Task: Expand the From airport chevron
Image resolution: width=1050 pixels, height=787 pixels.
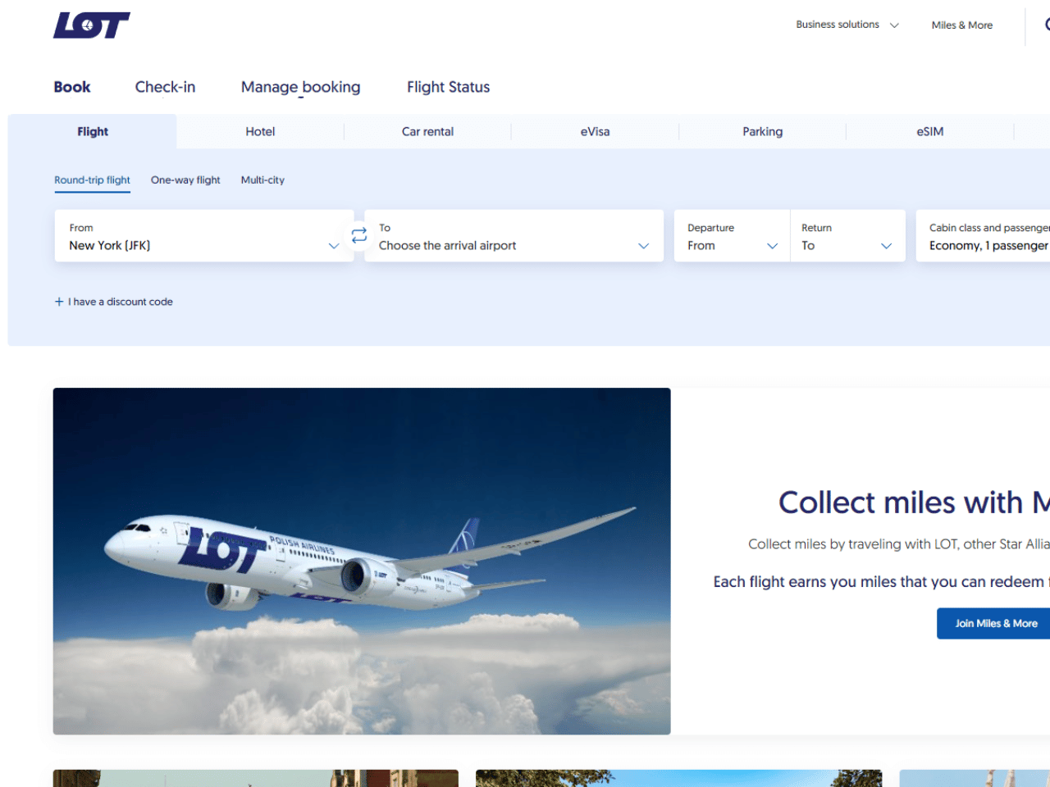Action: point(334,246)
